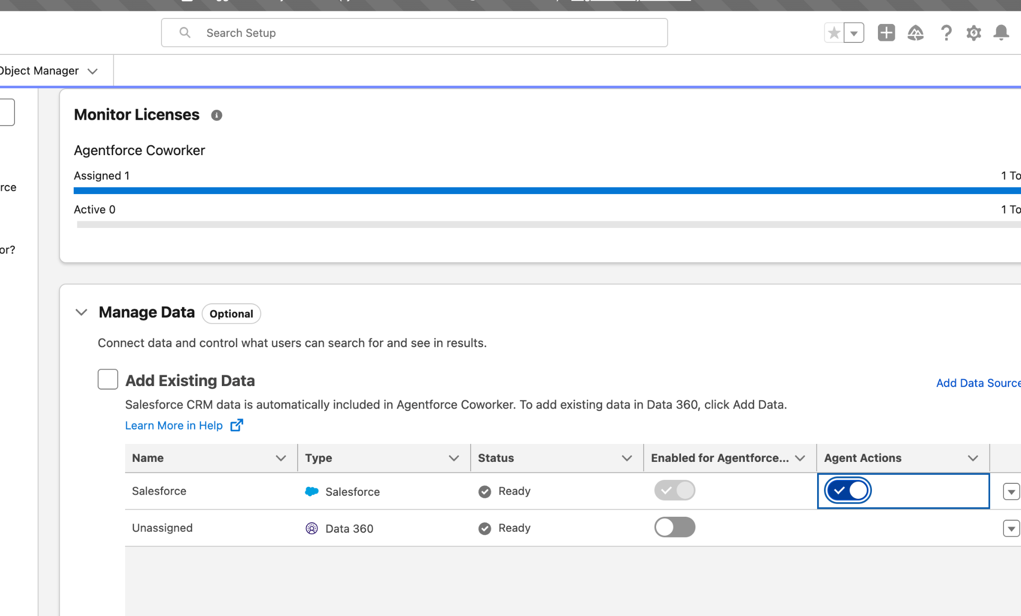Click the favorites star icon
This screenshot has width=1021, height=616.
[x=834, y=33]
